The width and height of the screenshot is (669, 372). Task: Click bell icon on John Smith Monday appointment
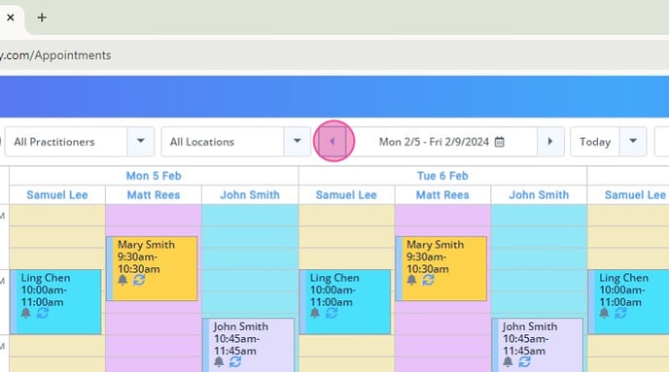pos(219,361)
